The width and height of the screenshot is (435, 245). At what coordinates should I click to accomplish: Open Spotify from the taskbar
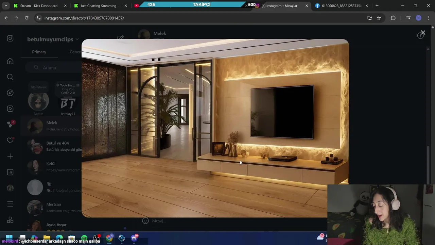[x=84, y=238]
